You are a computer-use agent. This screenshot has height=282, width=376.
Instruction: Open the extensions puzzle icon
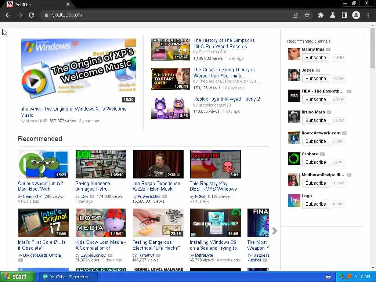click(x=321, y=15)
